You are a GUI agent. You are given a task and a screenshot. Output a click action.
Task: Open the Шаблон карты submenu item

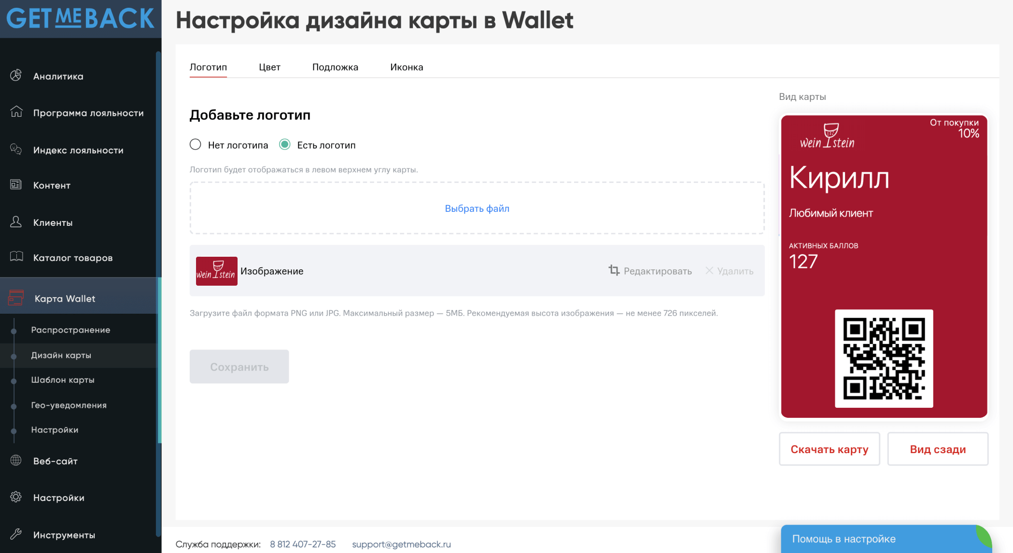tap(63, 380)
